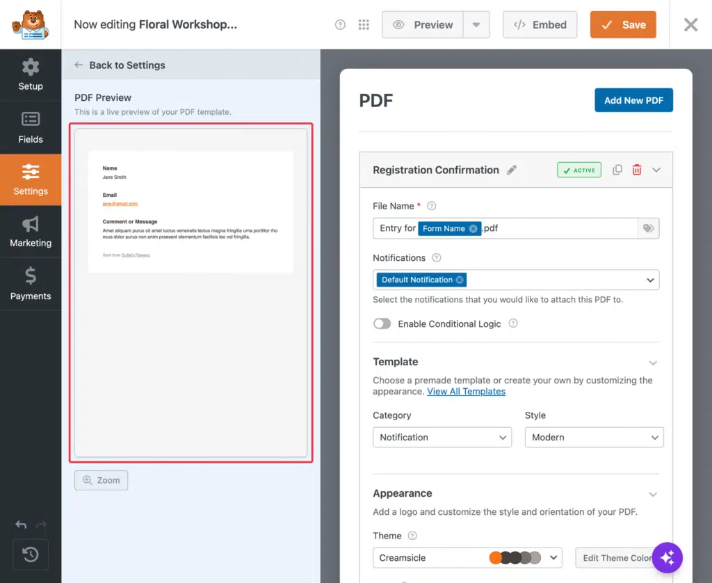
Task: Click Add New PDF button
Action: (x=633, y=100)
